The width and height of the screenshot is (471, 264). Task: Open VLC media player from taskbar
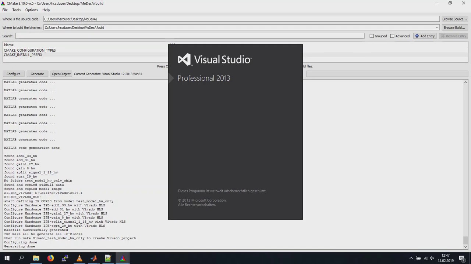[79, 258]
